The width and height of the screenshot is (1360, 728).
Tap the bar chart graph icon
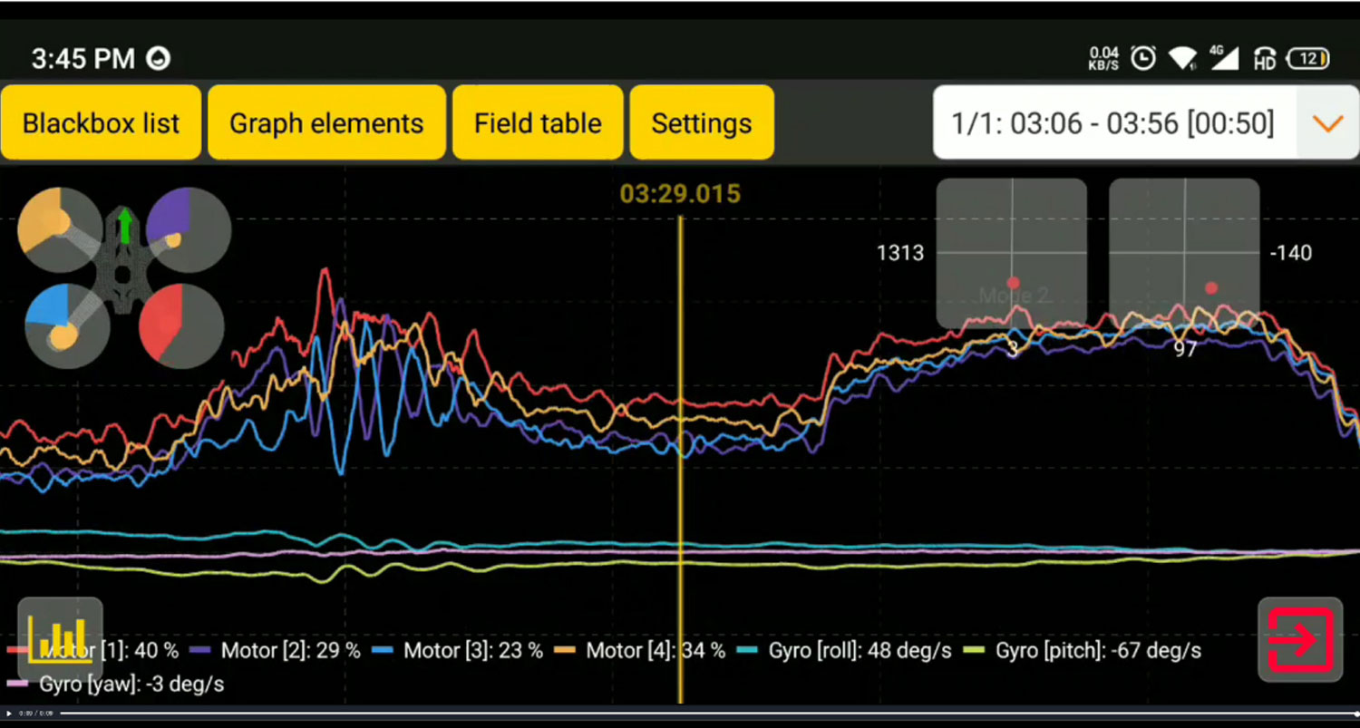point(60,639)
